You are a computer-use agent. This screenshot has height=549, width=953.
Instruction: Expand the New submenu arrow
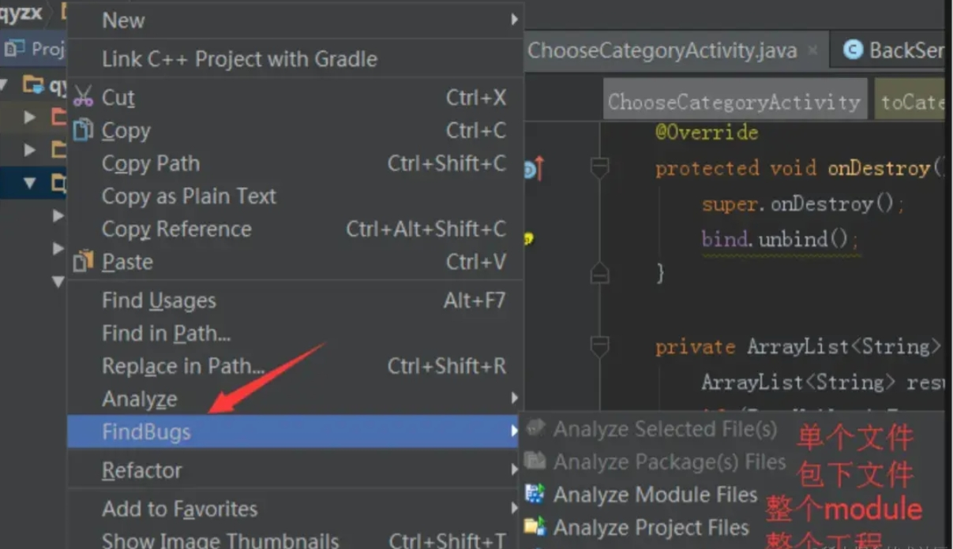point(514,20)
